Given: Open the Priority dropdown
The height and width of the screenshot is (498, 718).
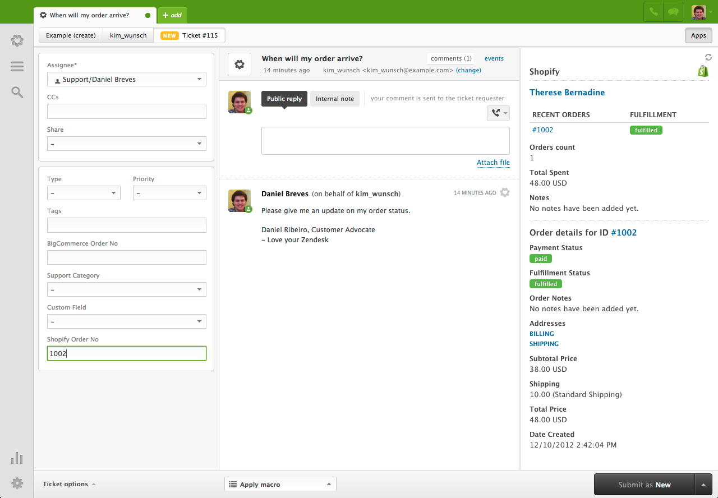Looking at the screenshot, I should click(169, 192).
